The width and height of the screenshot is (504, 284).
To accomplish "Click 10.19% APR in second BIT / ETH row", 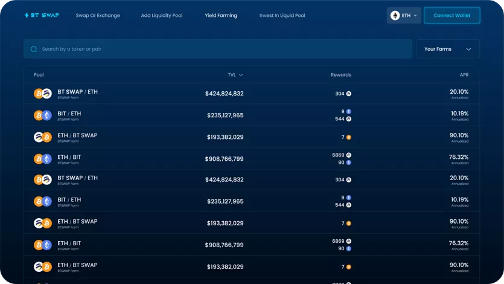I will [460, 200].
